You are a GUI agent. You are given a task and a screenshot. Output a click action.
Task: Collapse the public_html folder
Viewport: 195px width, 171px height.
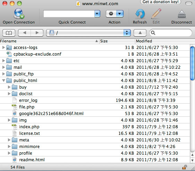(3, 81)
